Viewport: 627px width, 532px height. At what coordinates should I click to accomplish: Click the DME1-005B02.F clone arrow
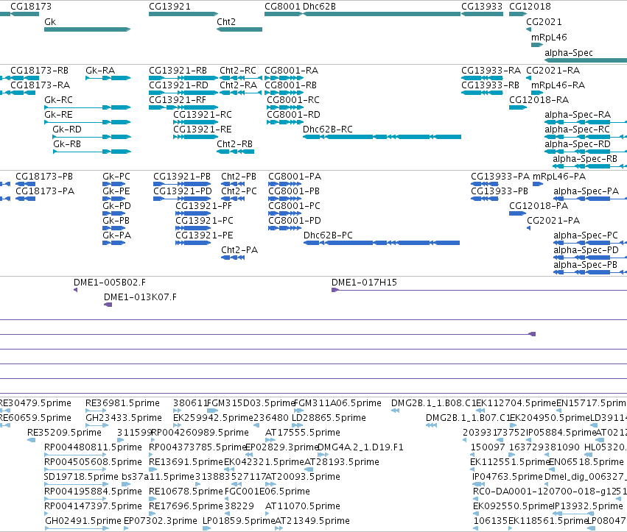76,290
